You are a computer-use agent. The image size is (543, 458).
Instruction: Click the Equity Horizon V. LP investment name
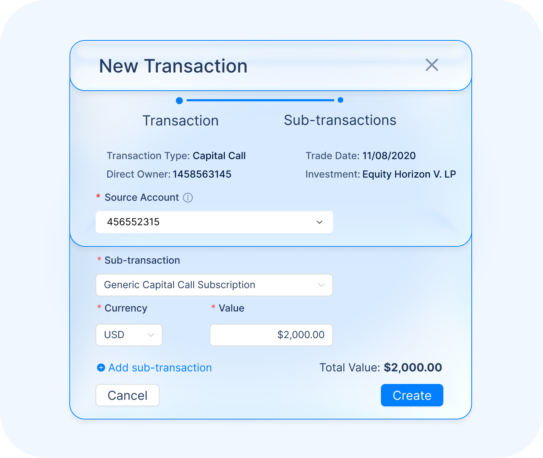[409, 174]
